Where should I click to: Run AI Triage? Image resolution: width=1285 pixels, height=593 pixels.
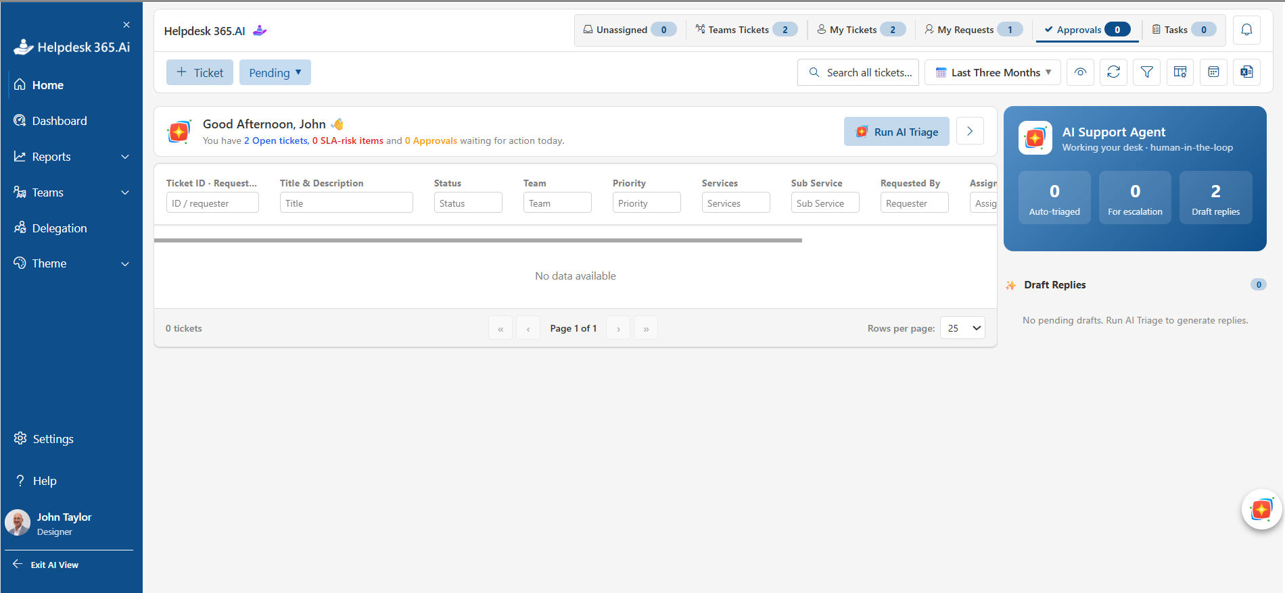click(x=897, y=132)
